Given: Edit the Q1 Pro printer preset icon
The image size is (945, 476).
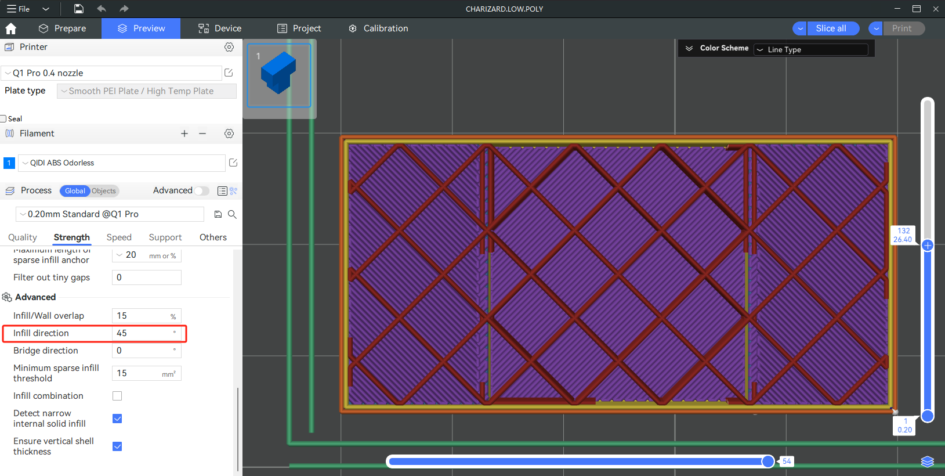Looking at the screenshot, I should pyautogui.click(x=229, y=73).
